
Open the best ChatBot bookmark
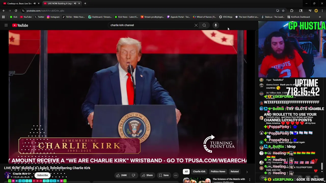pyautogui.click(x=247, y=17)
